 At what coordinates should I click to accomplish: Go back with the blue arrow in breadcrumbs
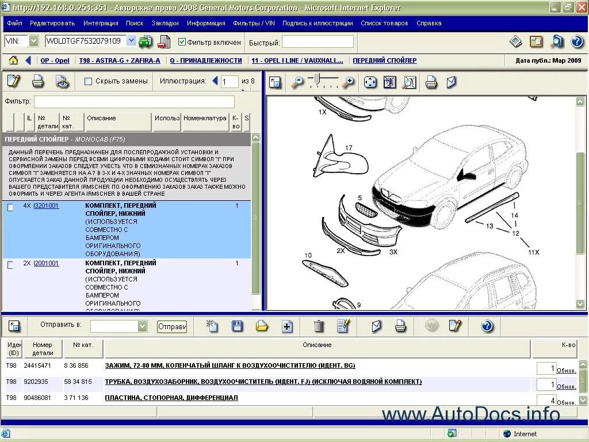tap(28, 60)
